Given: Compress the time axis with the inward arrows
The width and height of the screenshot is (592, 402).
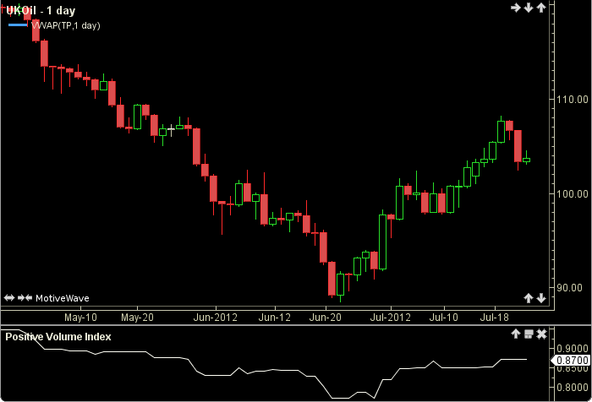Looking at the screenshot, I should coord(25,298).
